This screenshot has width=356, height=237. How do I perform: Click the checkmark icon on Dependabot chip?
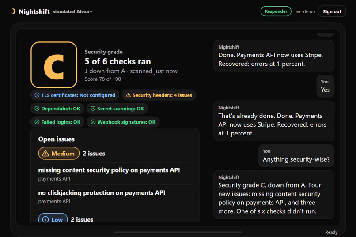(x=37, y=109)
